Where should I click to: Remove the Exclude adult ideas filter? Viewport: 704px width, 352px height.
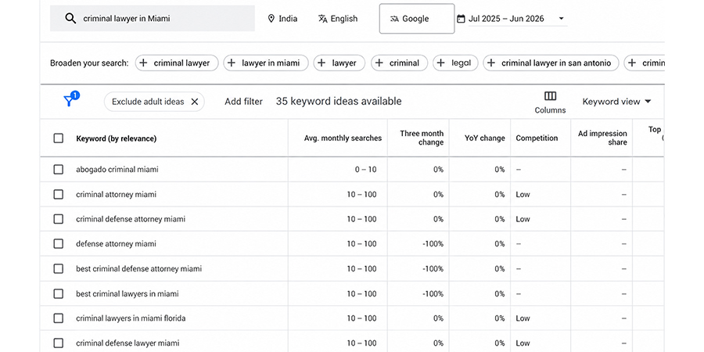pos(195,102)
